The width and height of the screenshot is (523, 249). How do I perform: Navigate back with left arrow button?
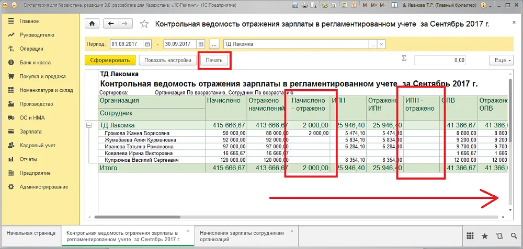111,23
